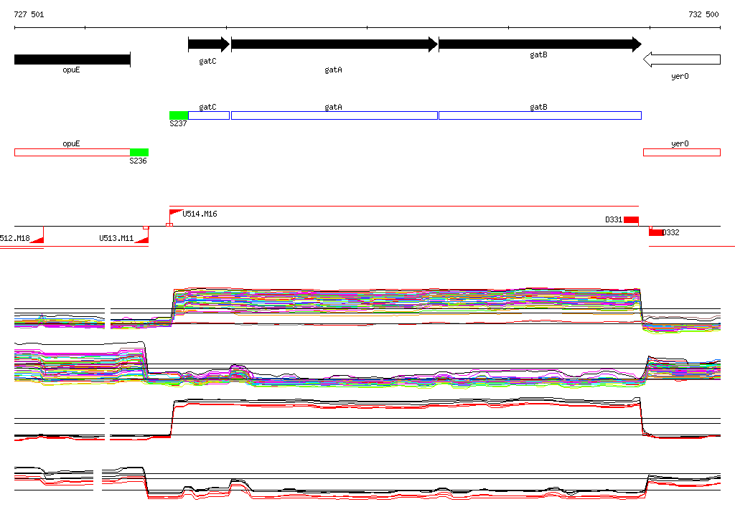Screen dimensions: 735x512
Task: Click gatC label under black arrow
Action: (x=207, y=62)
